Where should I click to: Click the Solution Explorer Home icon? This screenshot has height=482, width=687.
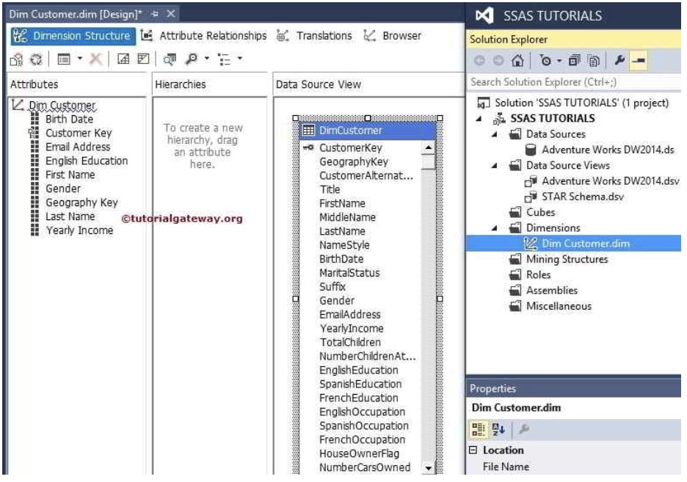[x=517, y=60]
